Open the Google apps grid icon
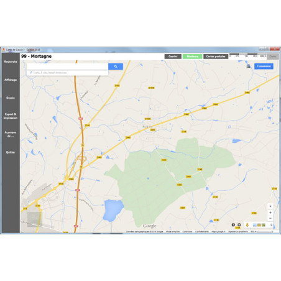Viewport: 281px width, 281px height. tap(248, 67)
